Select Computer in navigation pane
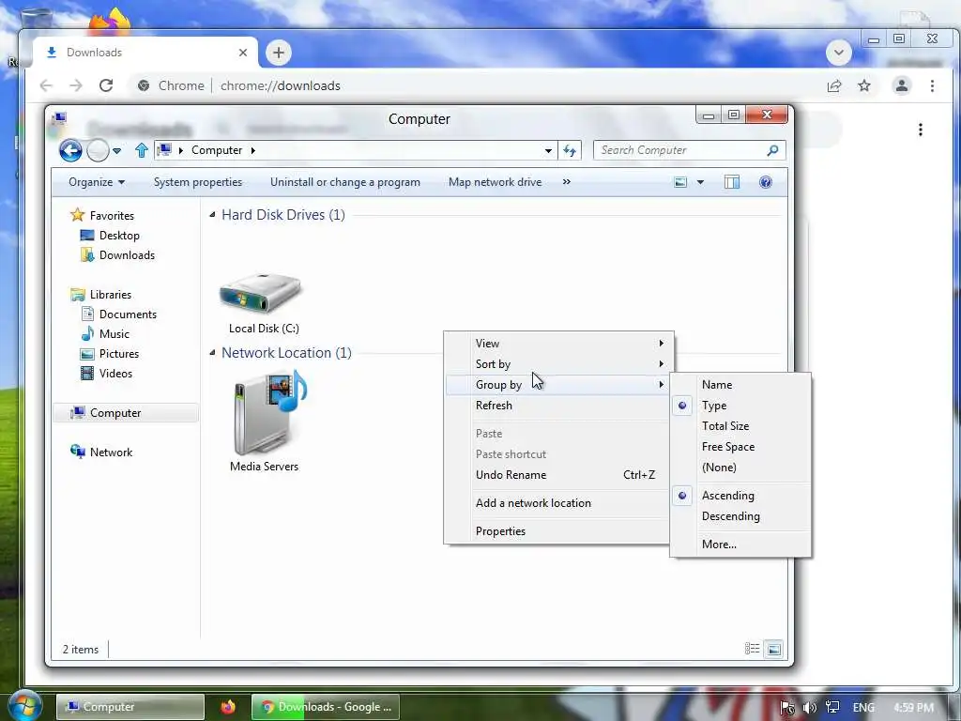961x721 pixels. click(x=115, y=413)
